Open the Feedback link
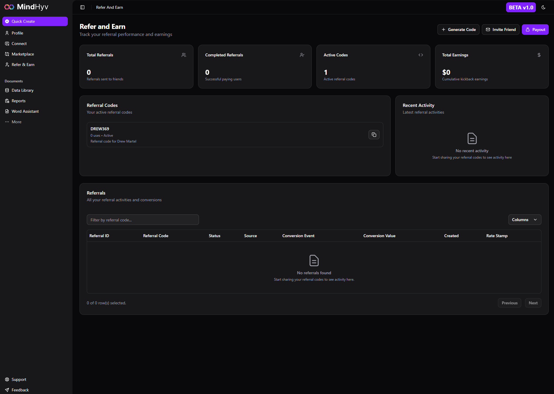This screenshot has height=394, width=554. tap(35, 390)
